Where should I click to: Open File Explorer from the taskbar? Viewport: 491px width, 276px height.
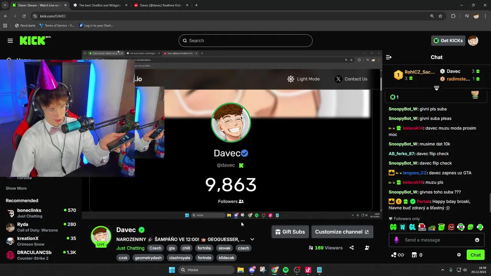(241, 270)
